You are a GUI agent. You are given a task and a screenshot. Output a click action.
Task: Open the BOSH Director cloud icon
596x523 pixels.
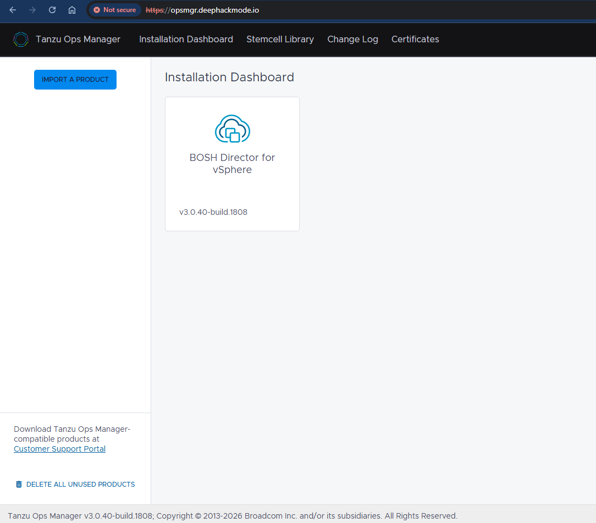(x=232, y=129)
